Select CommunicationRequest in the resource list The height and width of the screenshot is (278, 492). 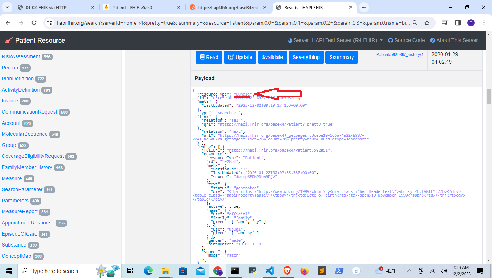click(29, 112)
